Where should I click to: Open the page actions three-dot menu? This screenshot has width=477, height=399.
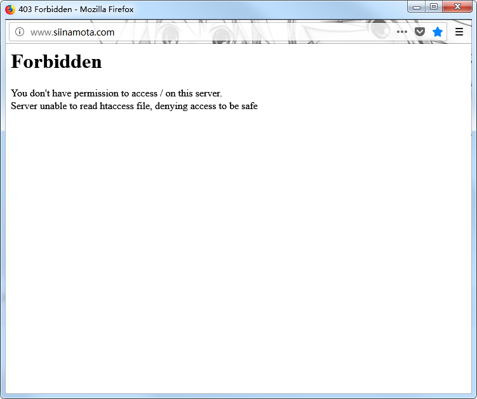click(x=402, y=32)
